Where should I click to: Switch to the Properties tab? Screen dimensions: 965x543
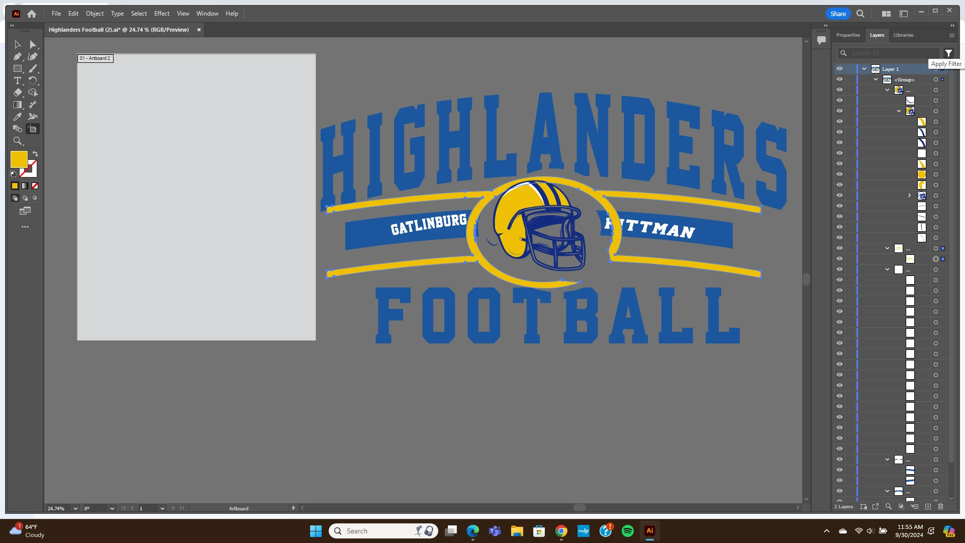tap(848, 35)
